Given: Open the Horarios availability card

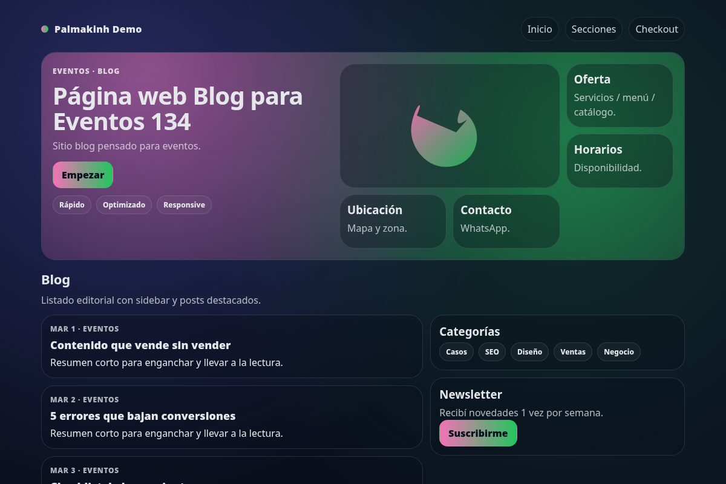Looking at the screenshot, I should point(620,160).
